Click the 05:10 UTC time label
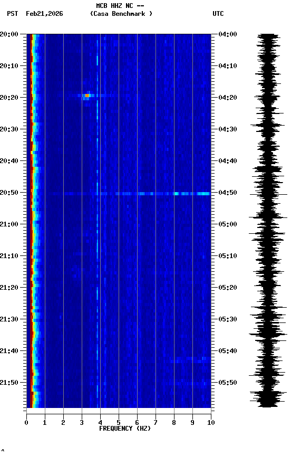Image resolution: width=291 pixels, height=456 pixels. (228, 256)
